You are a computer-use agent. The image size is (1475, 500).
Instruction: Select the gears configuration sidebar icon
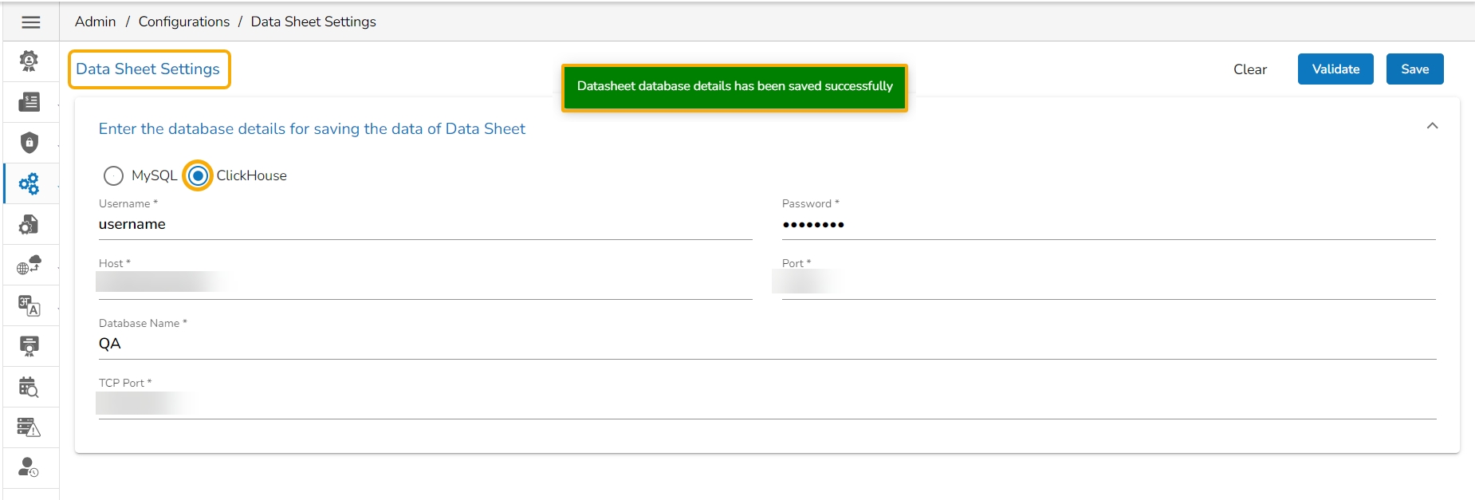click(x=29, y=184)
